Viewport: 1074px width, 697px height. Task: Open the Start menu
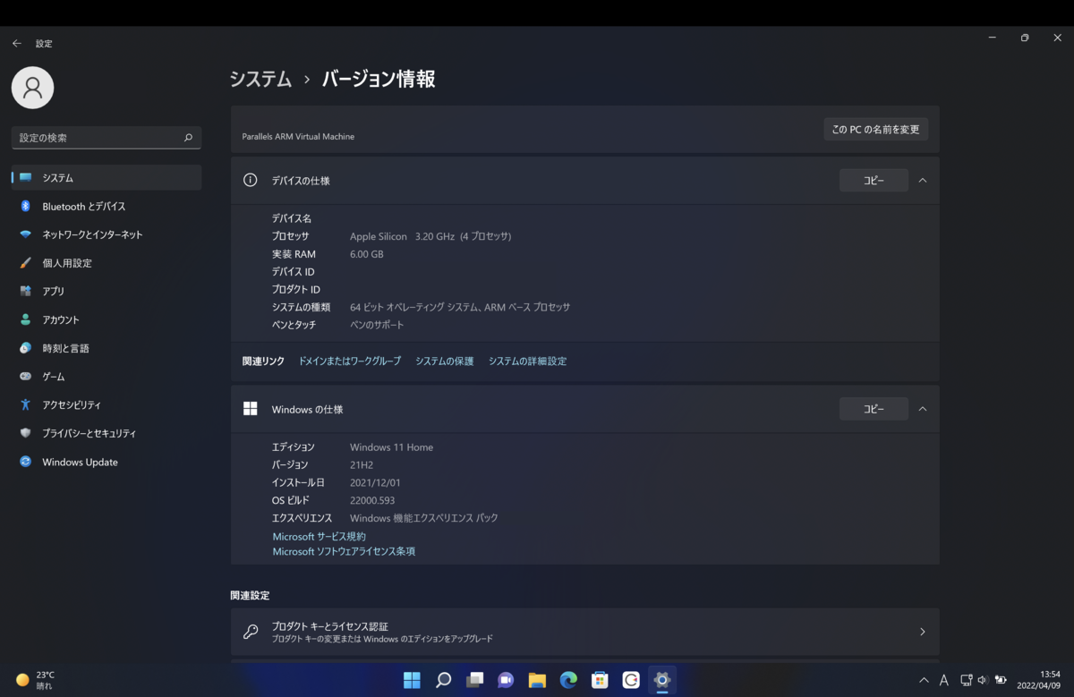[412, 680]
